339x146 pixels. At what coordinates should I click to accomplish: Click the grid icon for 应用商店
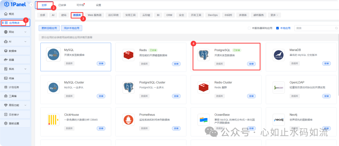tap(6, 23)
